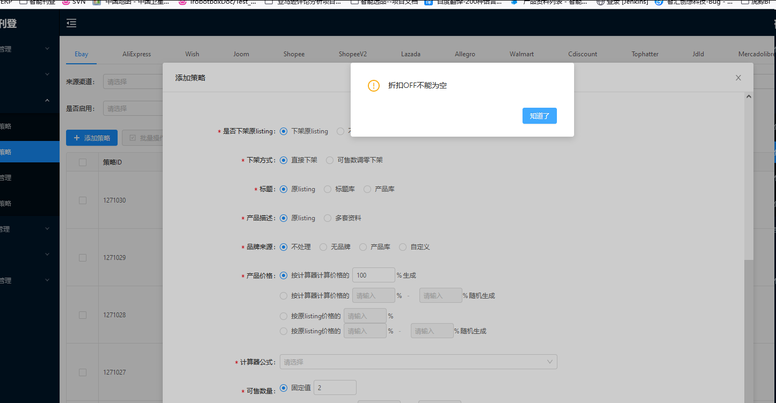
Task: Tick the checkbox for strategy 1271030
Action: tap(83, 200)
